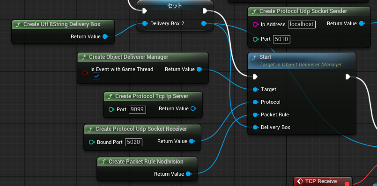
Task: Click the Start node's Delivery Box pin
Action: pyautogui.click(x=256, y=127)
